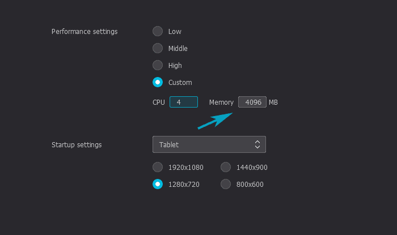Select the Middle performance option
Viewport: 397px width, 235px height.
[x=158, y=48]
